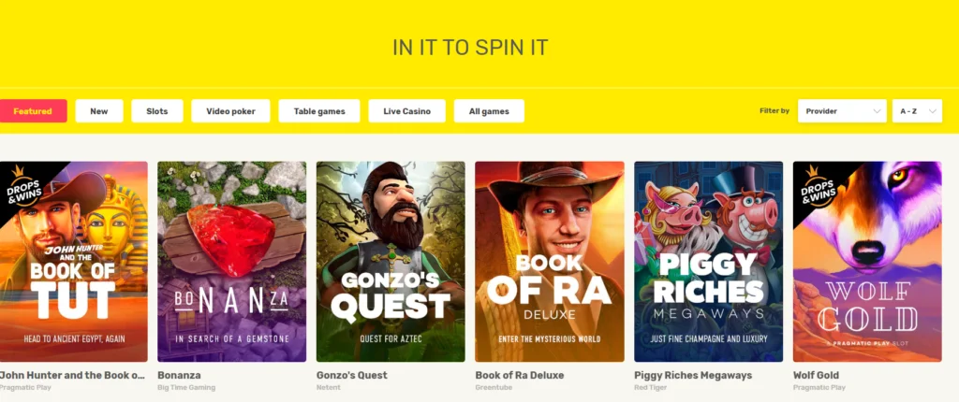Click the Drops & Wins badge on Wolf Gold
959x402 pixels.
pos(817,188)
